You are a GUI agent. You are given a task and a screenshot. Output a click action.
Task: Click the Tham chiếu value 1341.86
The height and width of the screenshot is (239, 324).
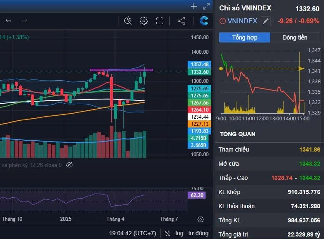tap(310, 149)
